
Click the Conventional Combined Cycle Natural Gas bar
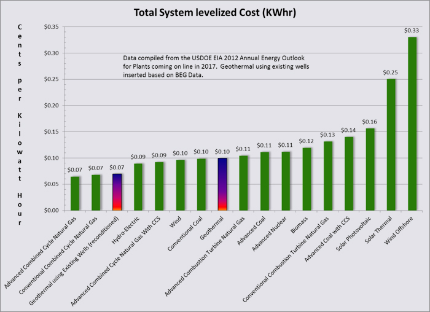(96, 193)
